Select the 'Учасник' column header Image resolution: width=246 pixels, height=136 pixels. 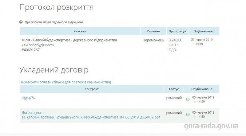(80, 31)
